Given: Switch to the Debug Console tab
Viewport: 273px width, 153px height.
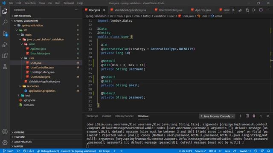Looking at the screenshot, I should click(x=124, y=116).
